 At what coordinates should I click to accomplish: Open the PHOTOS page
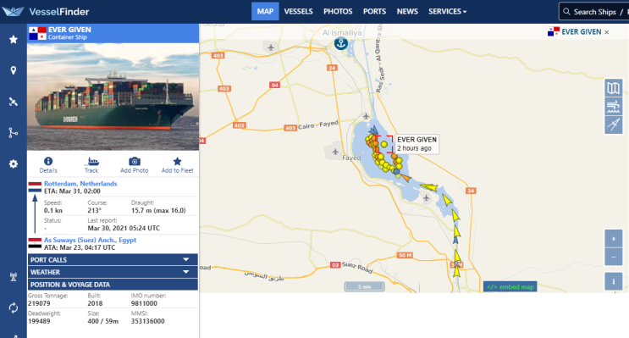(x=338, y=11)
